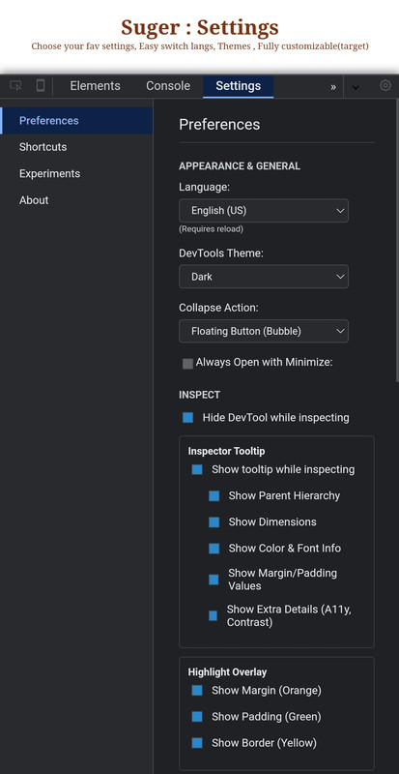Viewport: 399px width, 774px height.
Task: Toggle the device toolbar phone icon
Action: 41,86
